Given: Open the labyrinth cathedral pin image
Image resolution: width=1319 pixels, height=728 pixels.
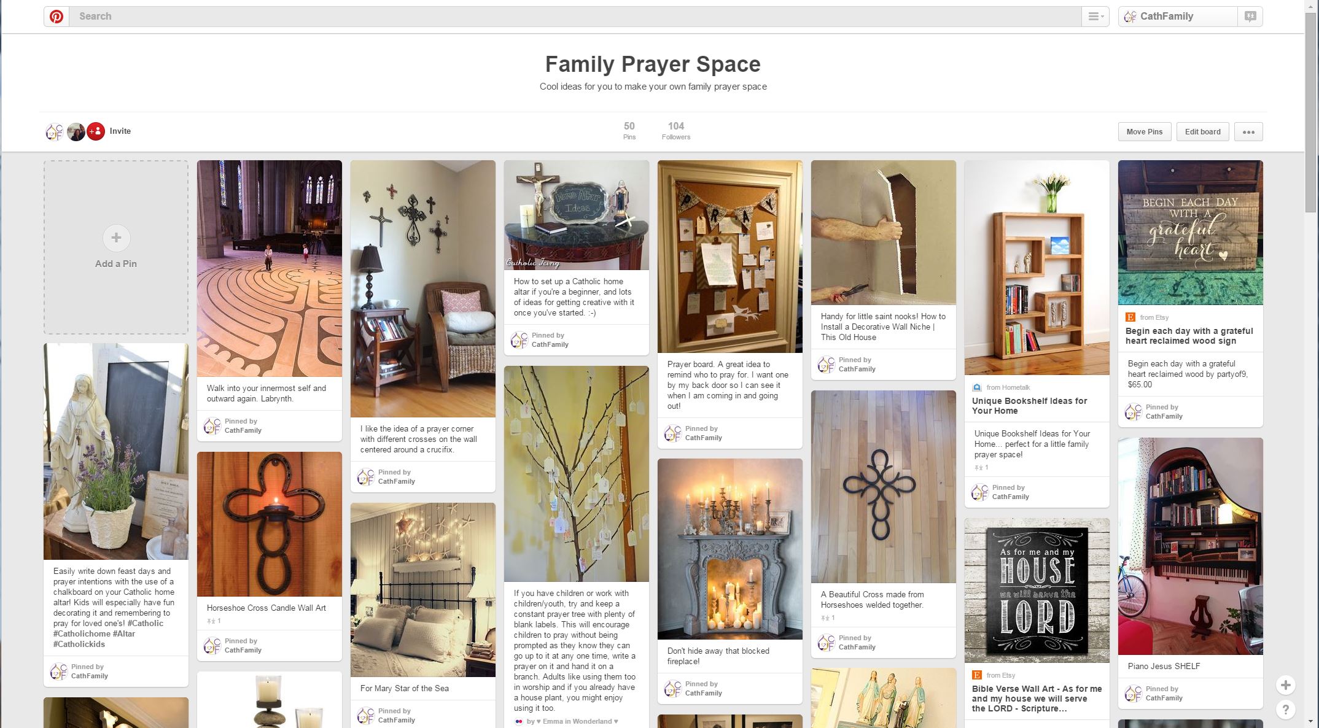Looking at the screenshot, I should 270,268.
